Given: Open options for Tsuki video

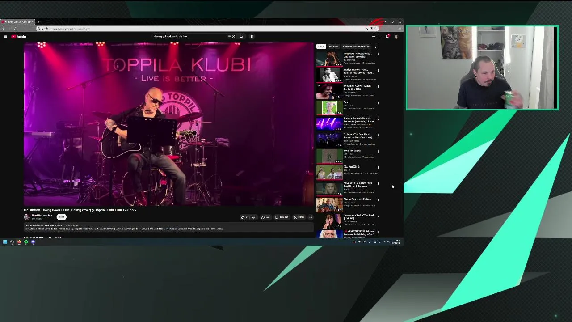Looking at the screenshot, I should click(x=378, y=102).
